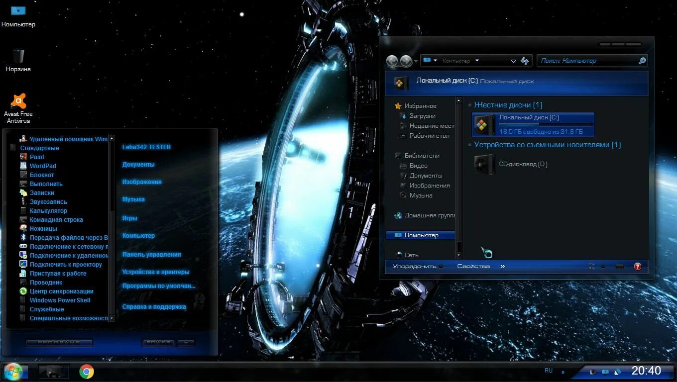This screenshot has width=677, height=382.
Task: Select the Explorer window taskbar thumbnail
Action: 54,371
